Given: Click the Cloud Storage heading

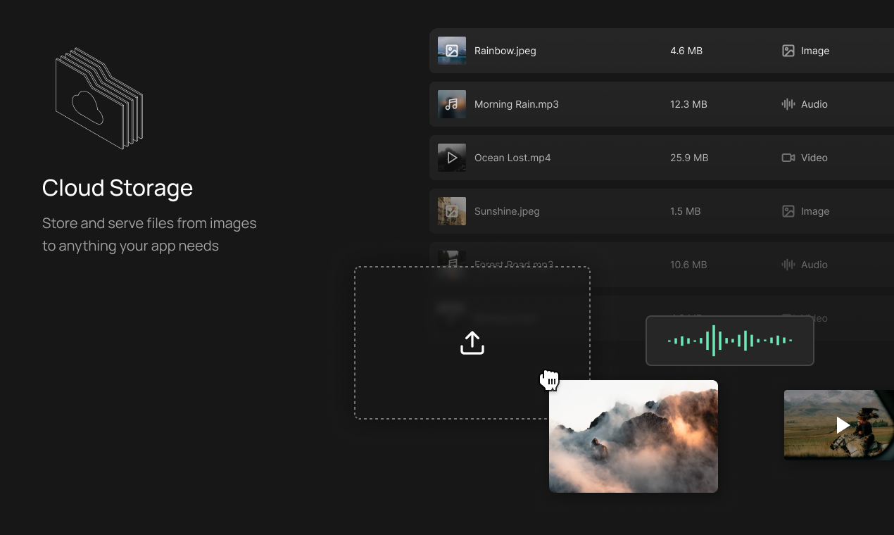Looking at the screenshot, I should (118, 188).
